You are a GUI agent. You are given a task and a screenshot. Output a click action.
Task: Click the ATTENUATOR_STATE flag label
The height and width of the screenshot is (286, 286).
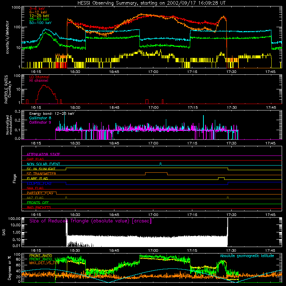point(43,154)
